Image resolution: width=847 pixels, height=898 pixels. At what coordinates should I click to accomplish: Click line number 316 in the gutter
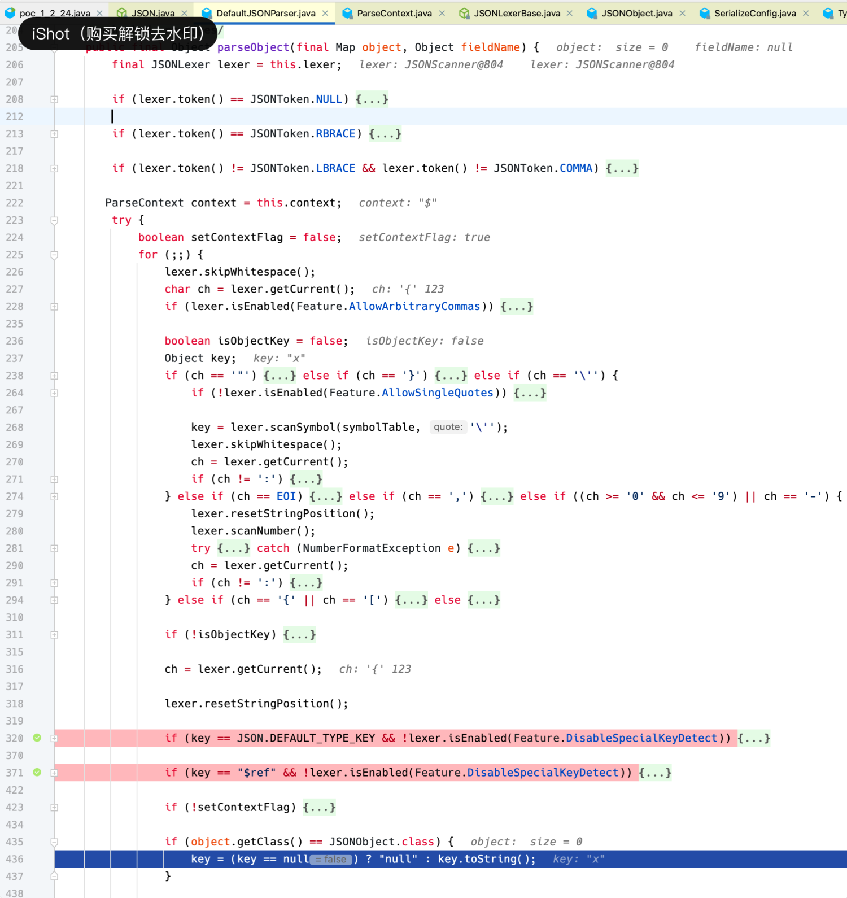(15, 669)
